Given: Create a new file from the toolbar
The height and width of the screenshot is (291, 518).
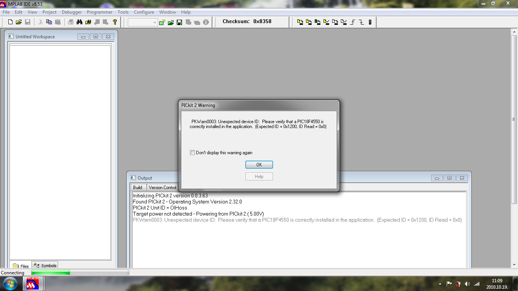Looking at the screenshot, I should point(10,22).
